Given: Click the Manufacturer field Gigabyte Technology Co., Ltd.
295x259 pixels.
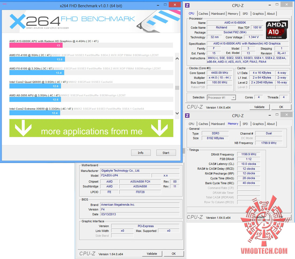Looking at the screenshot, I should [140, 171].
